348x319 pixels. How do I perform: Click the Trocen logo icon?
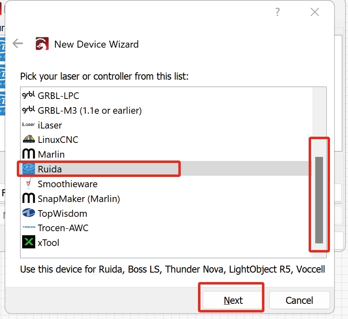click(29, 227)
